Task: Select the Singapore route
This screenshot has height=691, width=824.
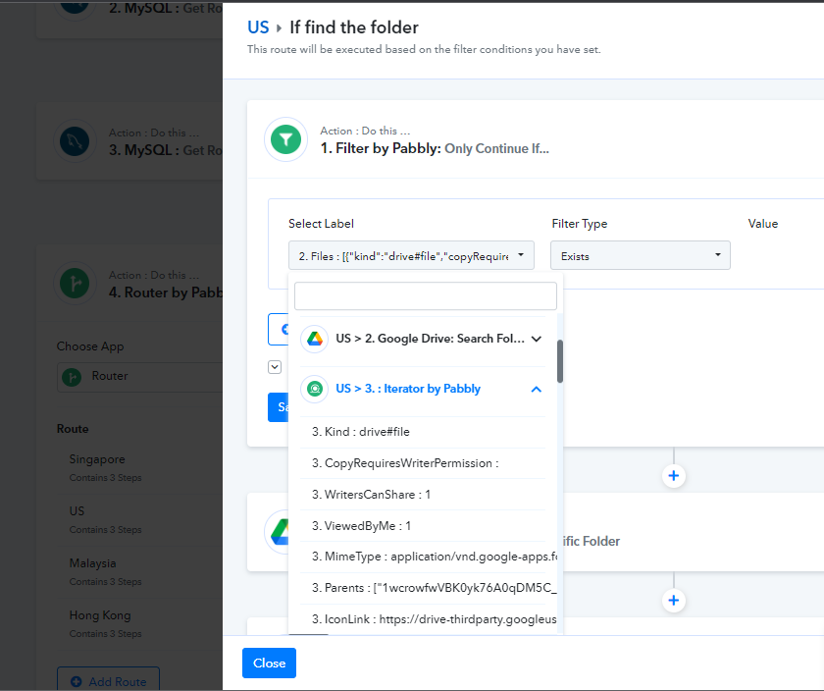Action: click(105, 467)
